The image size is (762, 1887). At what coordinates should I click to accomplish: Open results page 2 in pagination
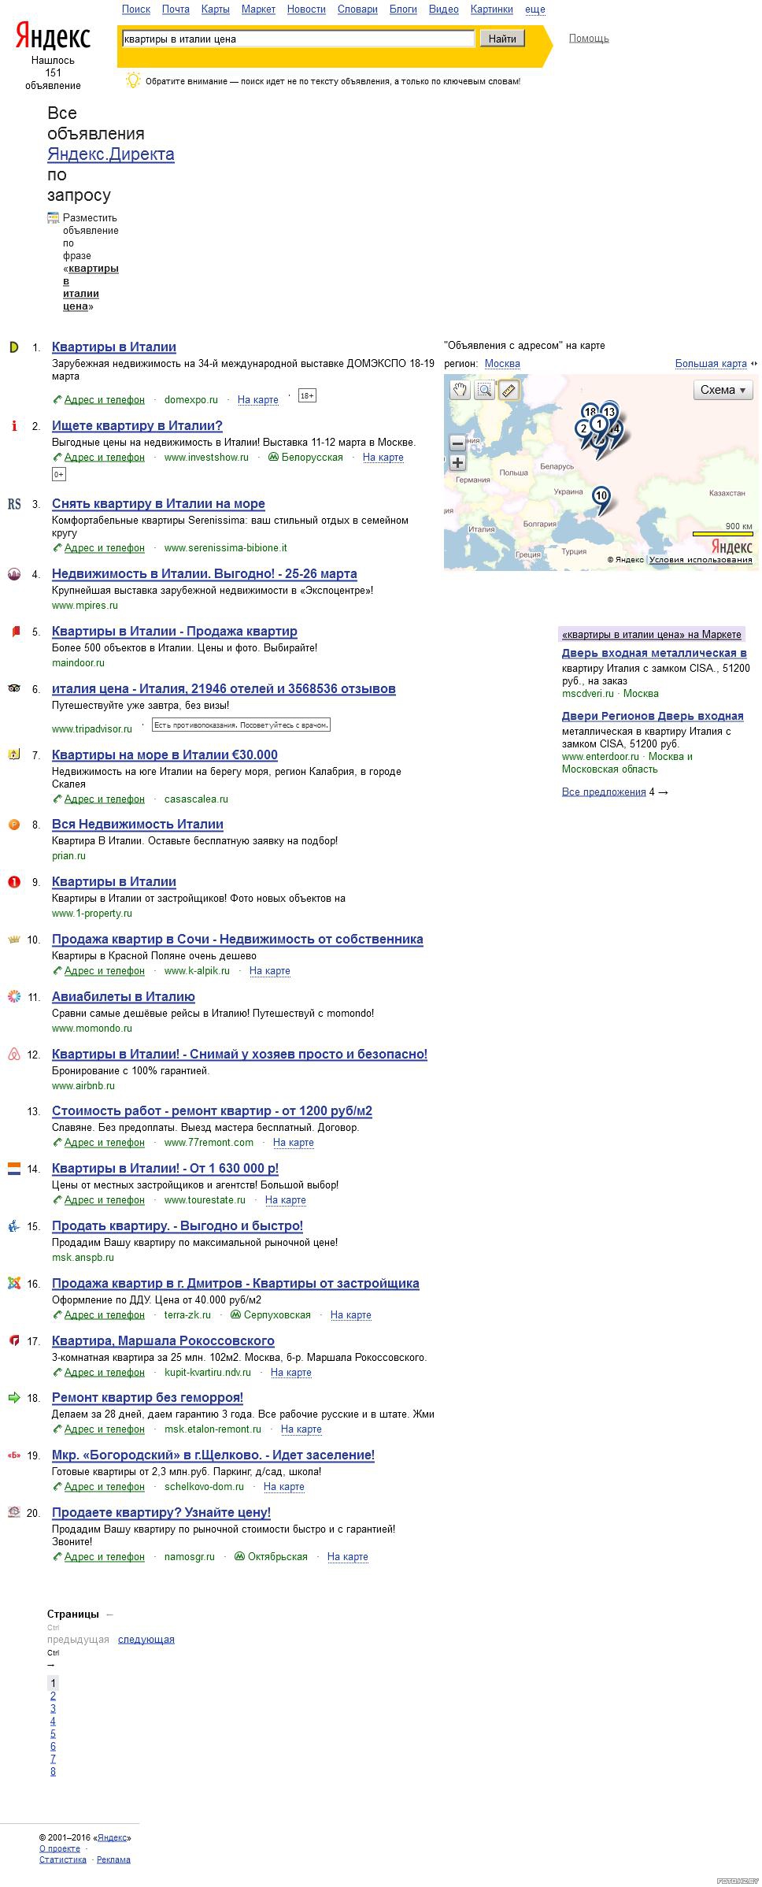53,1696
